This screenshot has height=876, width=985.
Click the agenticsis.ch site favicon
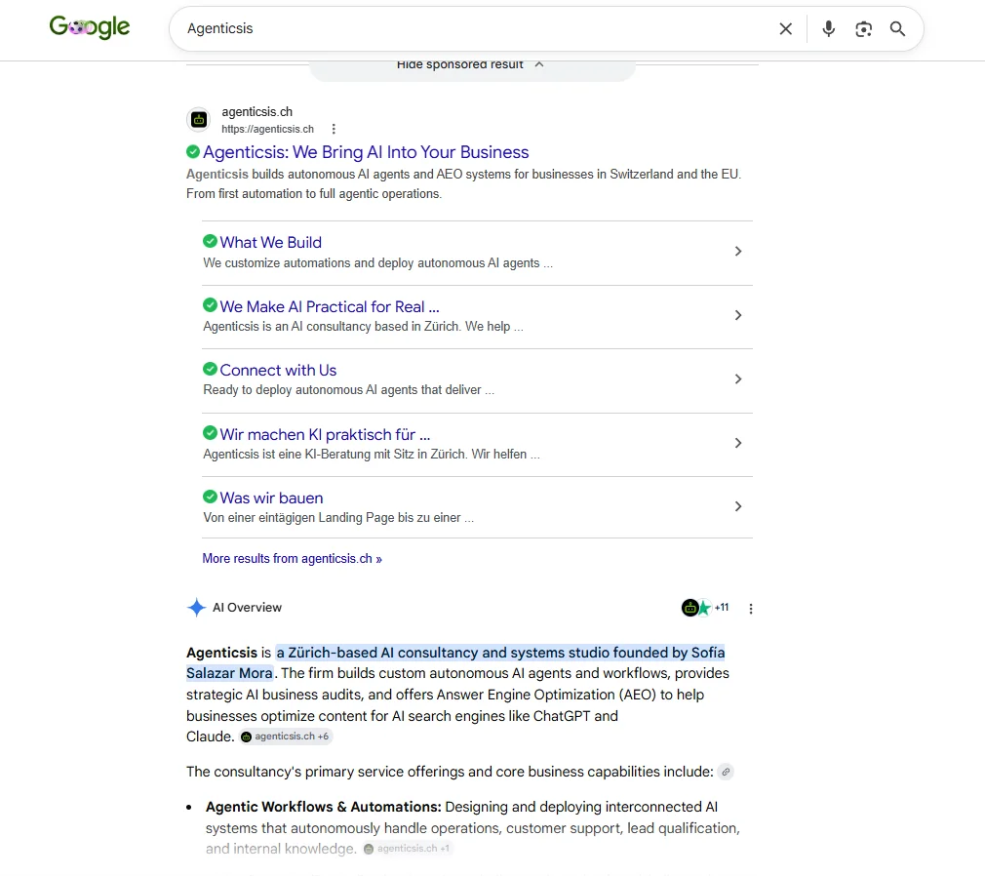pyautogui.click(x=199, y=119)
